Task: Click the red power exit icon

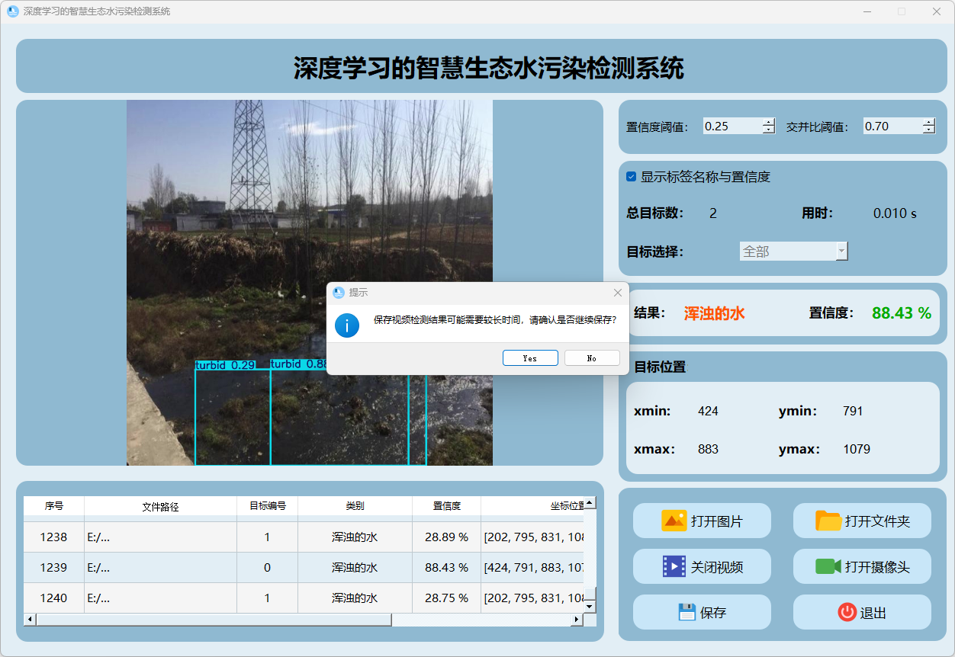Action: tap(847, 612)
